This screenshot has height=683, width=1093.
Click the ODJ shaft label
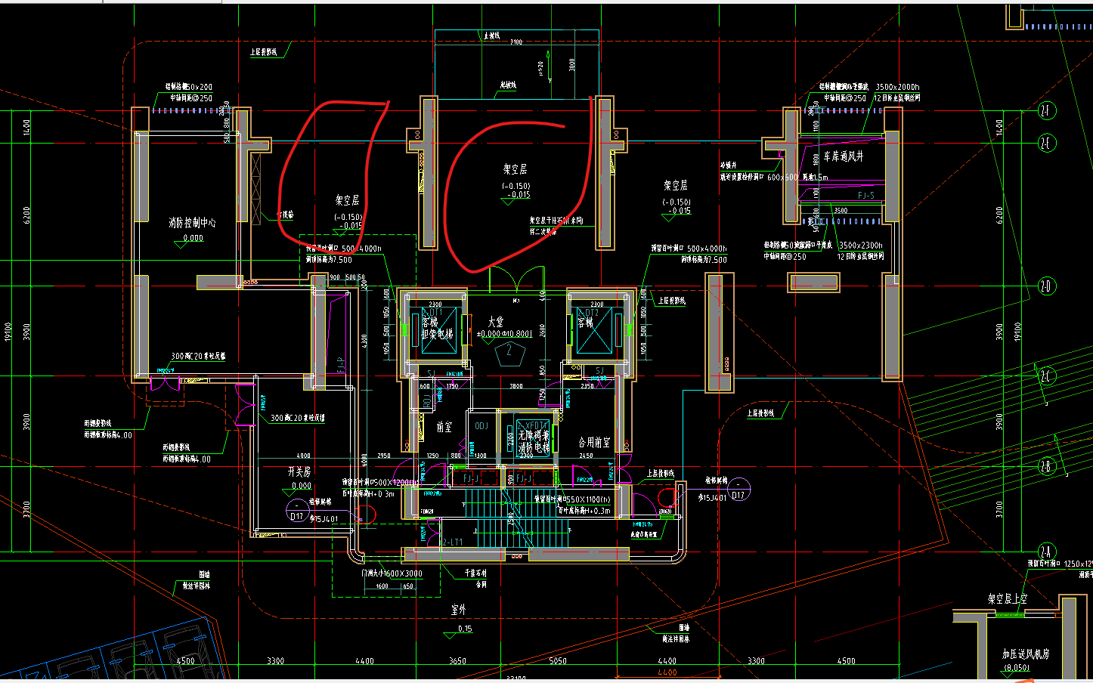[x=481, y=426]
